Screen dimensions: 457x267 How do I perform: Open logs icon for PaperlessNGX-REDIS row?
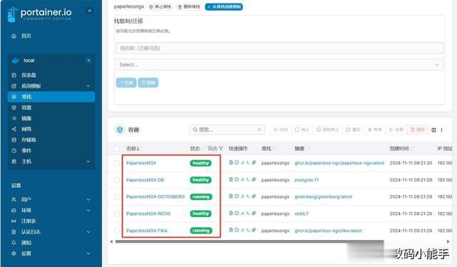(231, 214)
